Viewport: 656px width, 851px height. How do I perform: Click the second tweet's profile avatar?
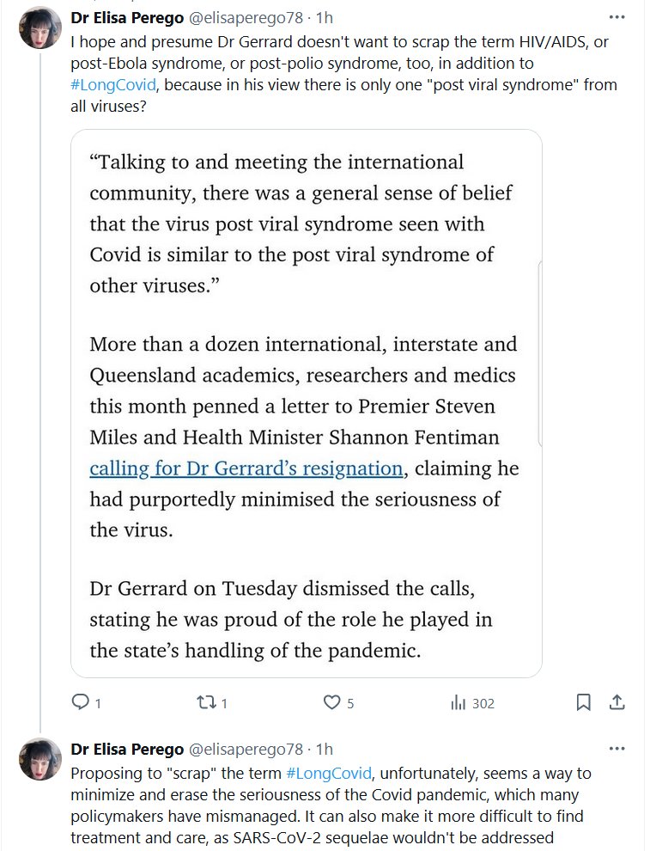[x=39, y=759]
